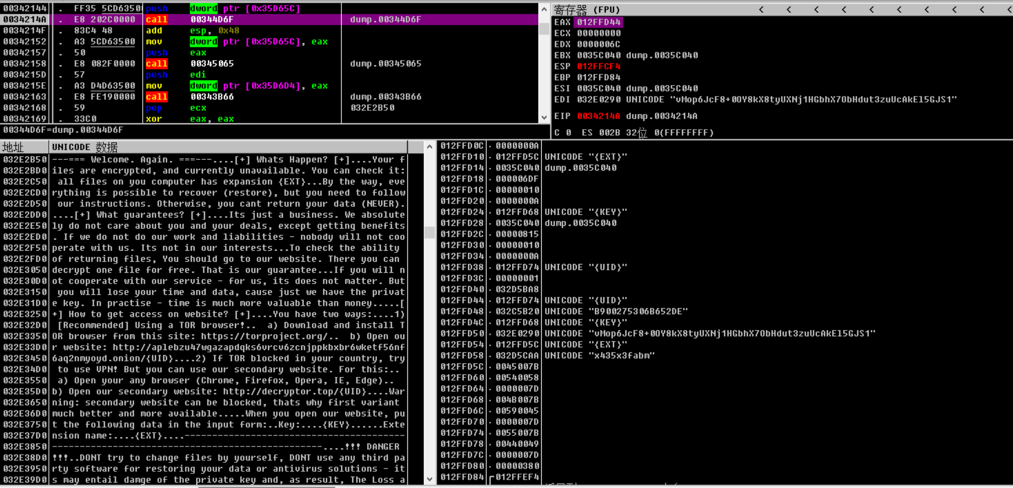Click the registers (FPU) header label
This screenshot has width=1013, height=488.
point(587,9)
